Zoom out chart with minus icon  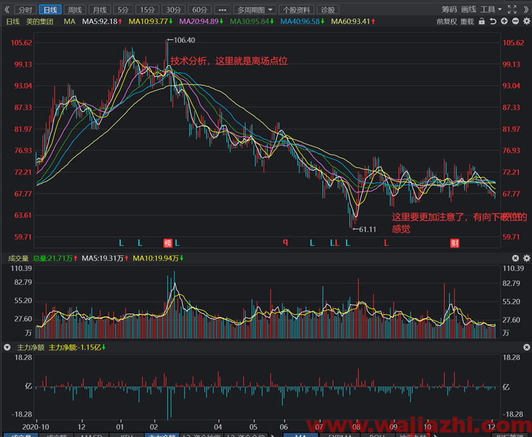[x=515, y=21]
